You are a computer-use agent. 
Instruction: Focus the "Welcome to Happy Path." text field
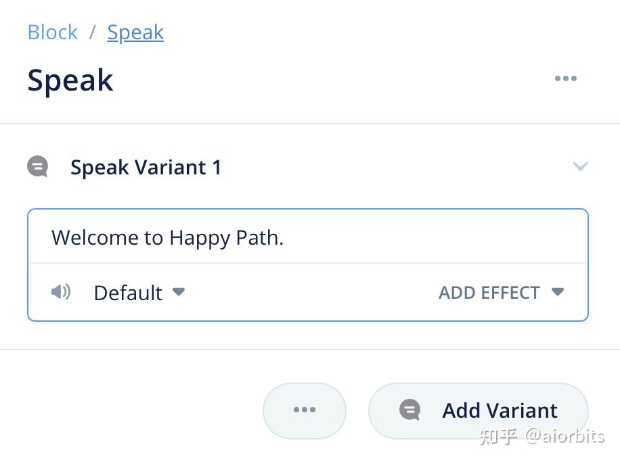pyautogui.click(x=308, y=237)
